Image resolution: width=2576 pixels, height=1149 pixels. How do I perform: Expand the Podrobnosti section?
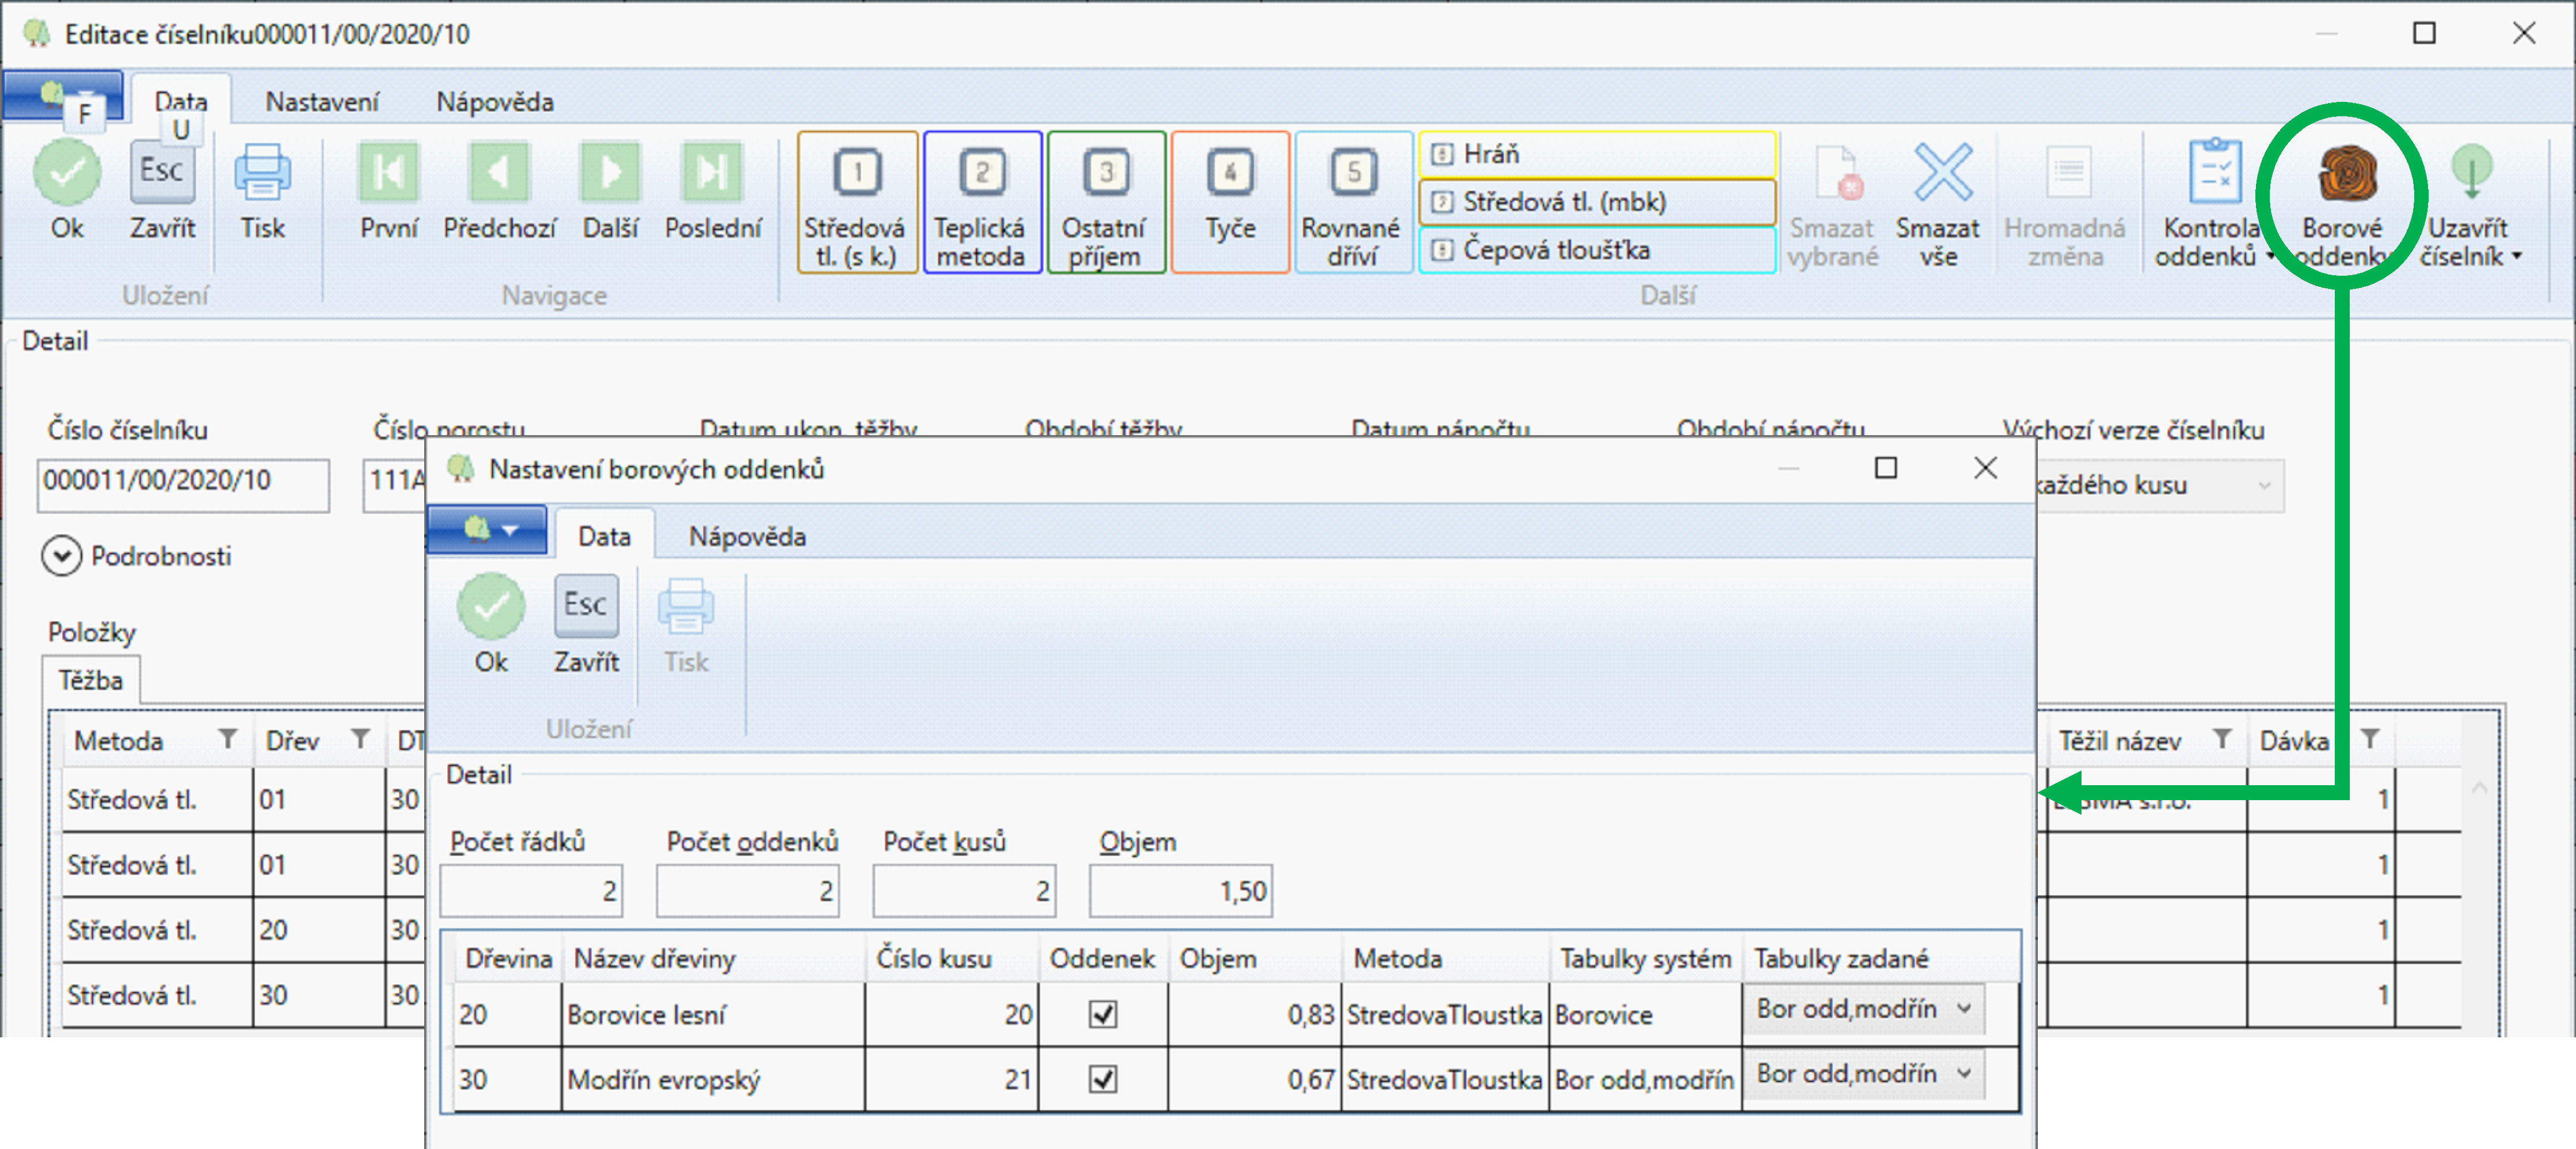point(62,556)
